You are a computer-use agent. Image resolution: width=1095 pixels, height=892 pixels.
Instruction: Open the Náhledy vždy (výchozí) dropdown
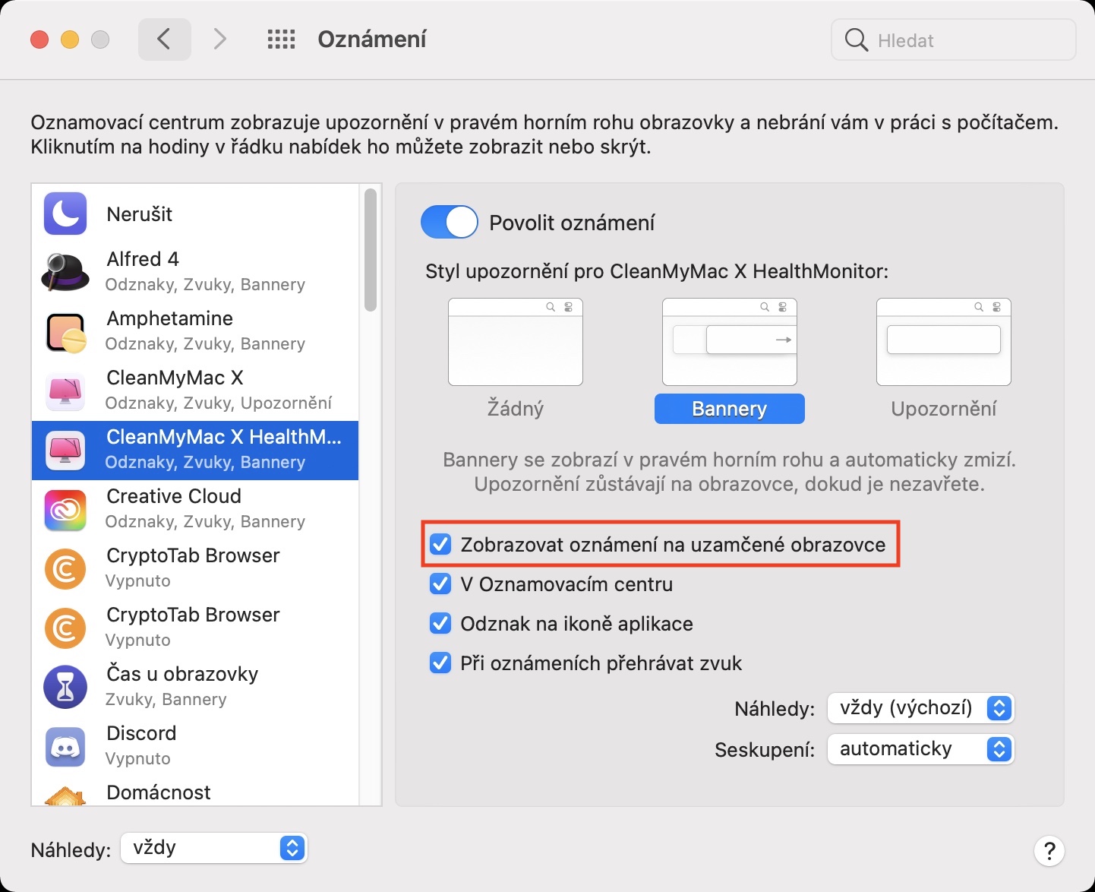tap(920, 708)
